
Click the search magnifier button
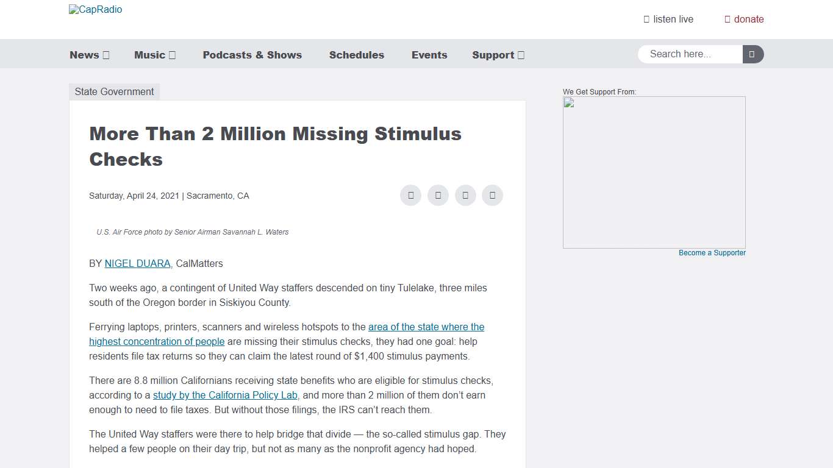coord(753,54)
